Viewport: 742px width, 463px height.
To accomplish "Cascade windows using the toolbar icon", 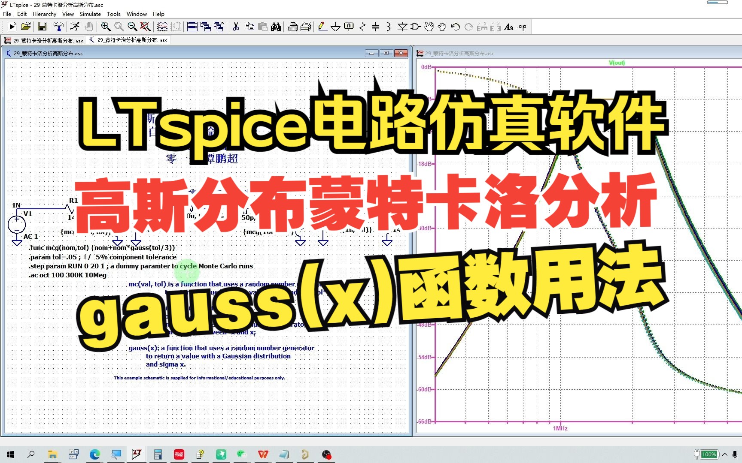I will click(206, 27).
